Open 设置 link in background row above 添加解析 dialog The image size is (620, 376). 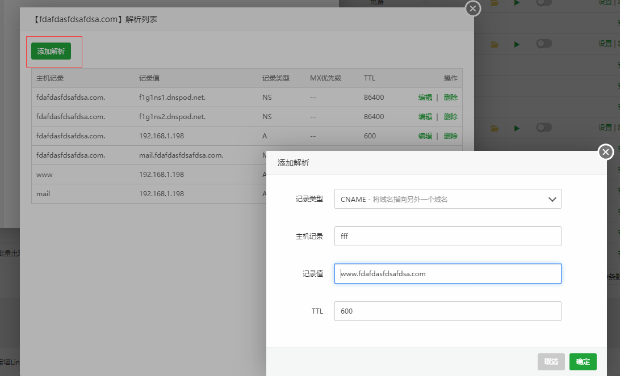click(605, 128)
